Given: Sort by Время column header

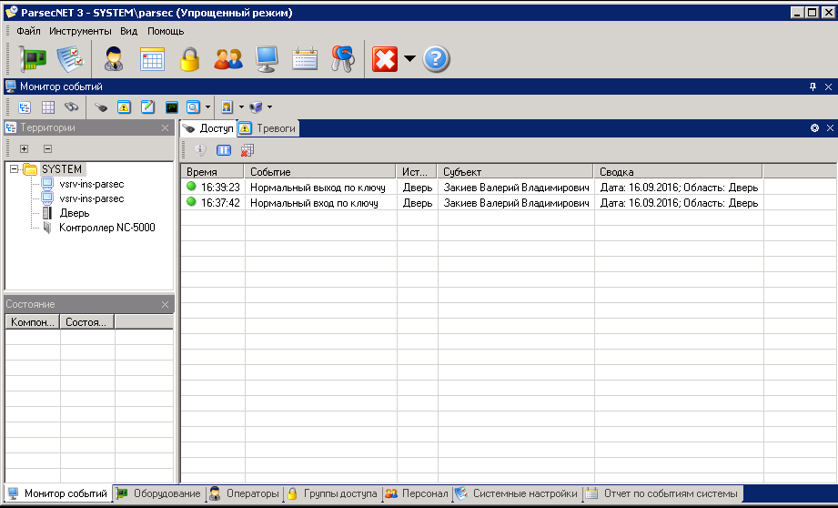Looking at the screenshot, I should [x=213, y=172].
